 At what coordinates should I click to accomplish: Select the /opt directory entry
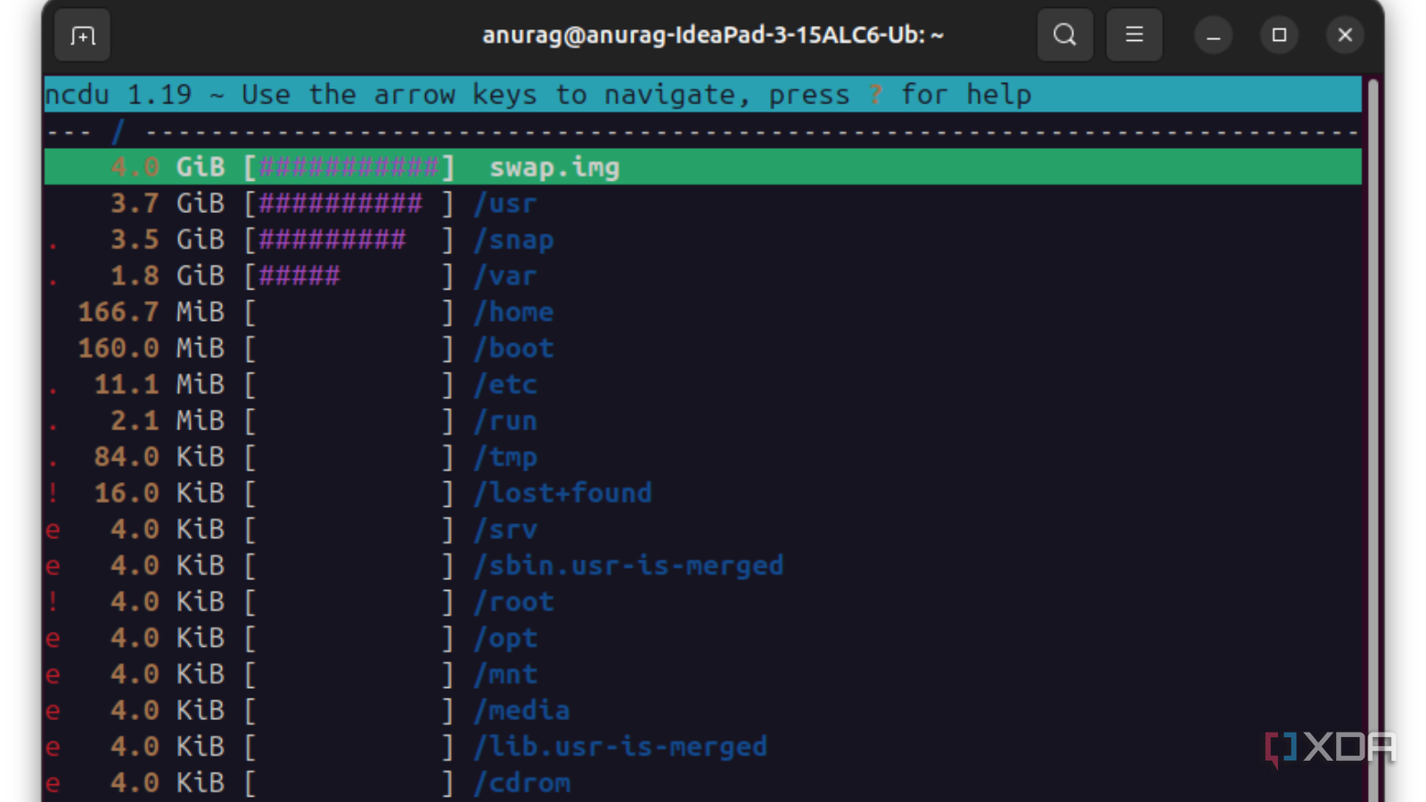[505, 638]
